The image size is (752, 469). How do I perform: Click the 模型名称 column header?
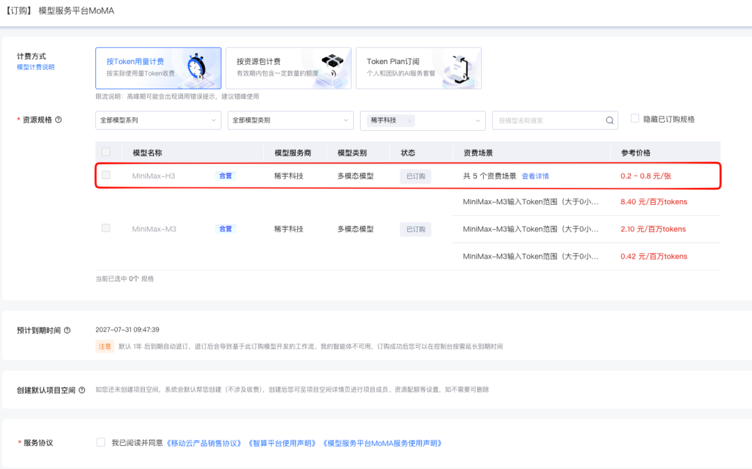tap(147, 153)
